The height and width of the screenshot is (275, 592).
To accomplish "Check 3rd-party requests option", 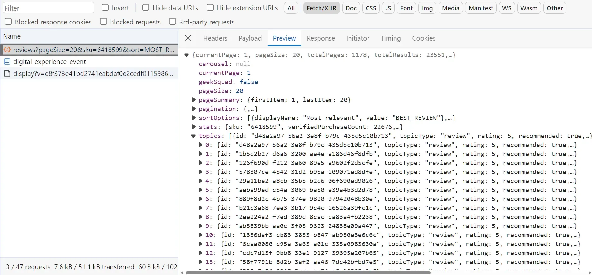I will [x=173, y=22].
